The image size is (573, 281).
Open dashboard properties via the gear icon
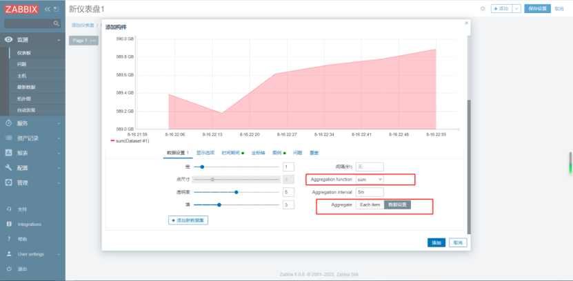483,9
